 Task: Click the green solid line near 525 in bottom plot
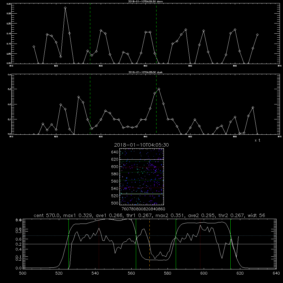point(68,244)
